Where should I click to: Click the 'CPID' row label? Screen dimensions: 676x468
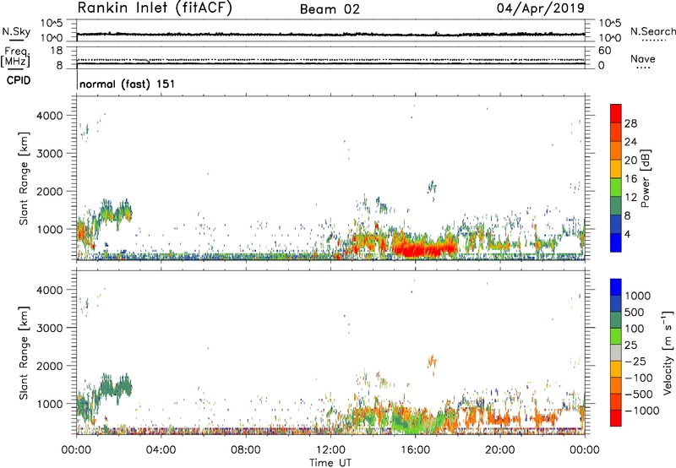click(x=19, y=80)
